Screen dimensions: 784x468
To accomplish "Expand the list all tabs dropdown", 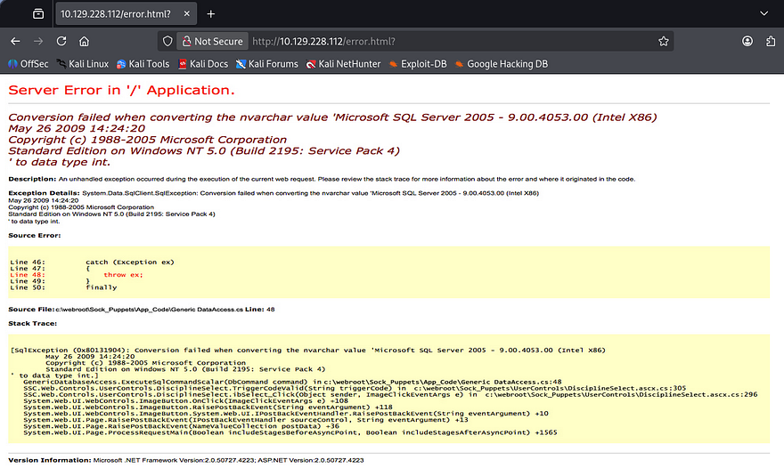I will coord(764,14).
